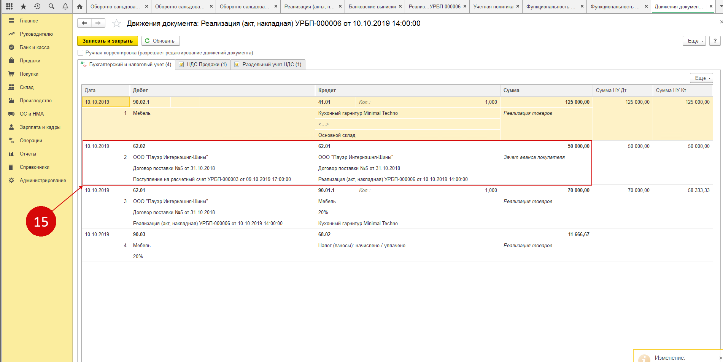Screen dimensions: 723x362
Task: Click the Кредит column header
Action: tap(408, 90)
